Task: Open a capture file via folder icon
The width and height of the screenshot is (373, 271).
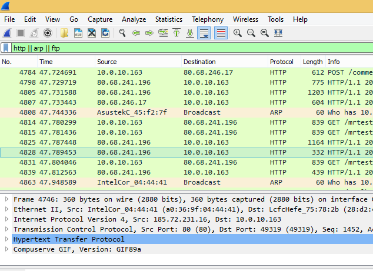Action: coord(65,33)
